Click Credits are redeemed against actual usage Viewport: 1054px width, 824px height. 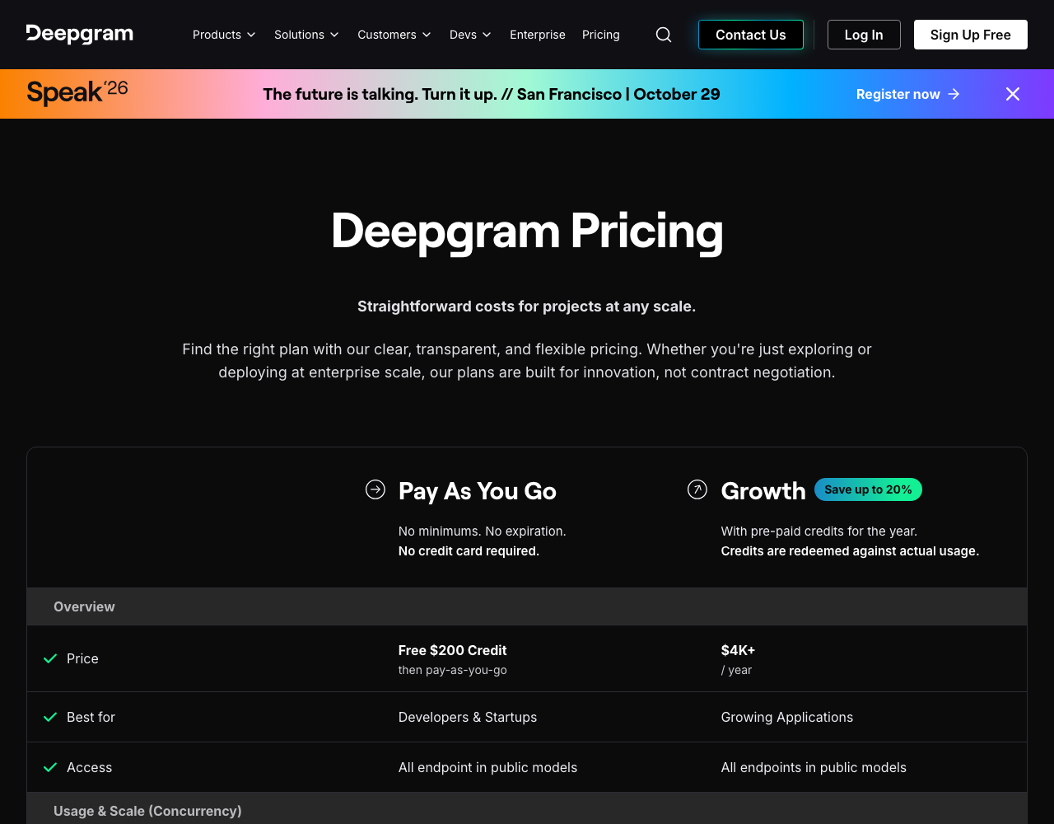tap(850, 550)
